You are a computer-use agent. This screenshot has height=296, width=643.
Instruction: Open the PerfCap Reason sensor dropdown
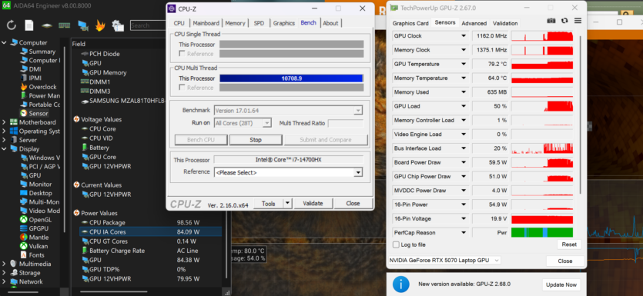[x=464, y=233]
